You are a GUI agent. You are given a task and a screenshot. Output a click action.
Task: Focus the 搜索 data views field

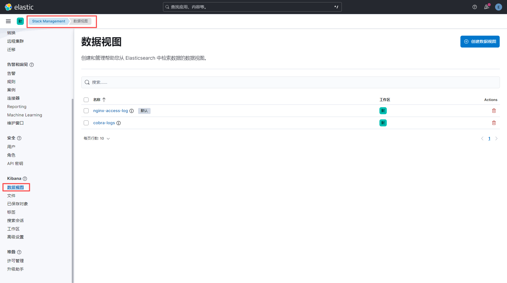pyautogui.click(x=290, y=82)
